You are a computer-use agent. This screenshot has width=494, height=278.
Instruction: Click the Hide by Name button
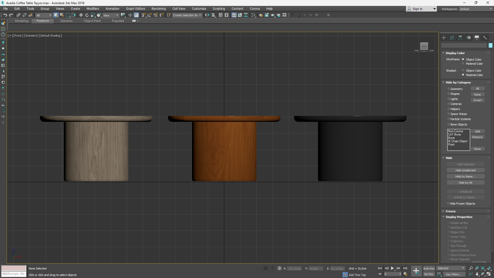(x=465, y=176)
